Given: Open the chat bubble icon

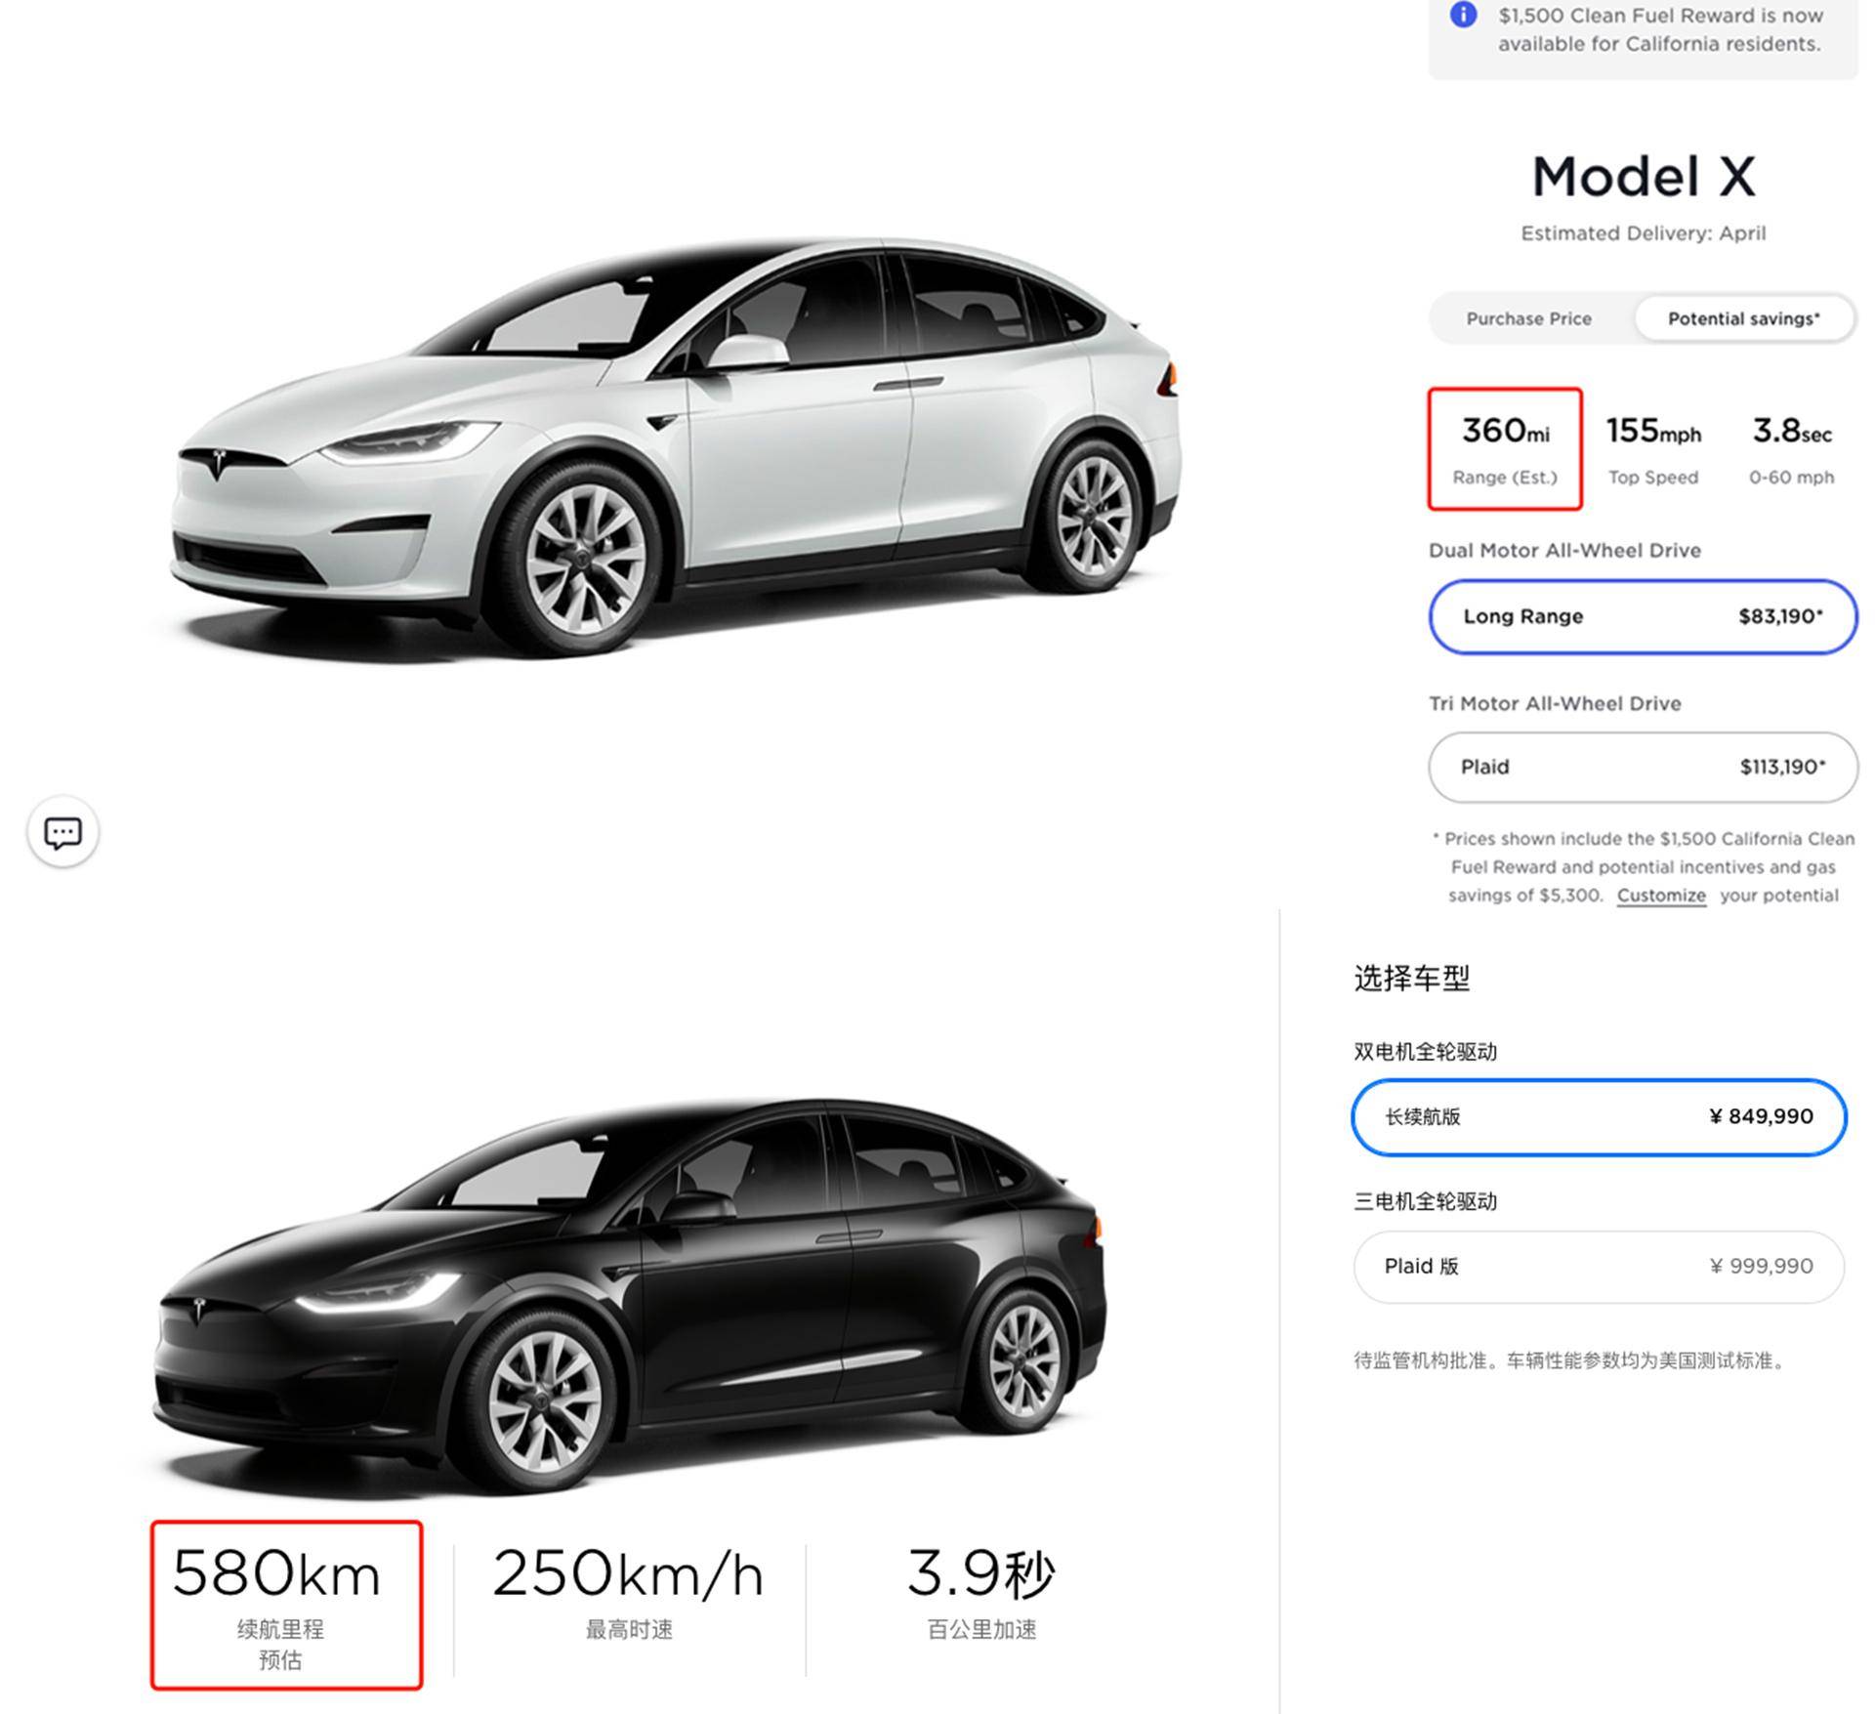Looking at the screenshot, I should pyautogui.click(x=63, y=833).
